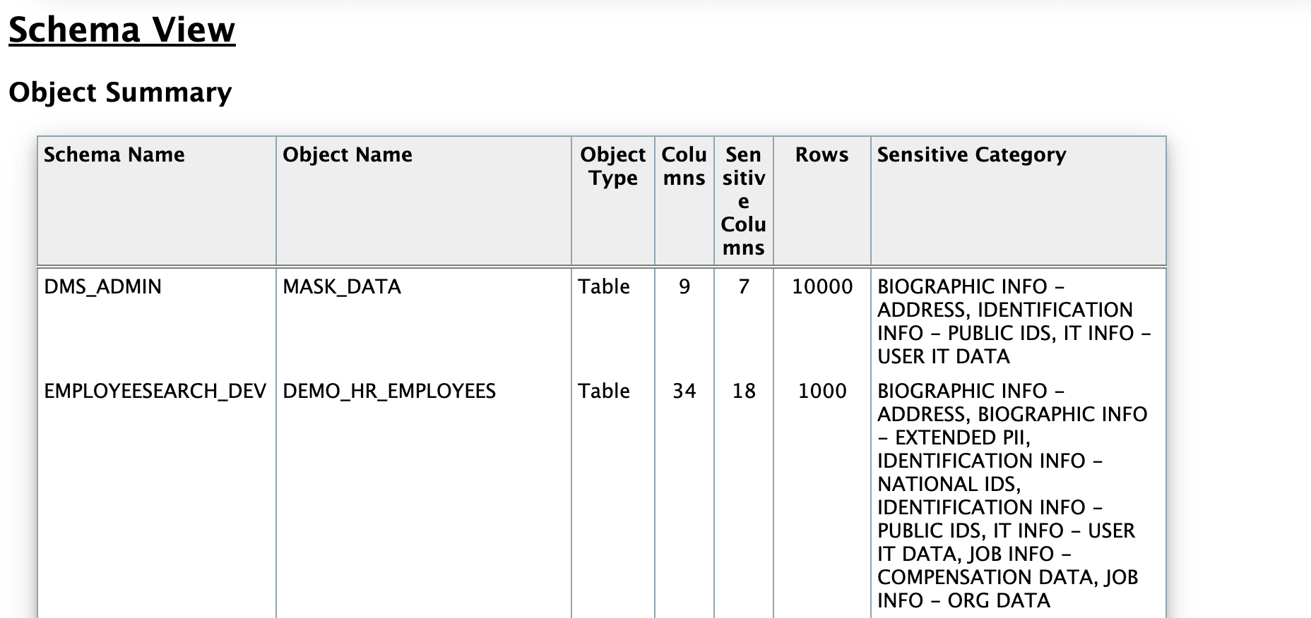Click the Object Summary heading
Viewport: 1311px width, 618px height.
[x=120, y=92]
